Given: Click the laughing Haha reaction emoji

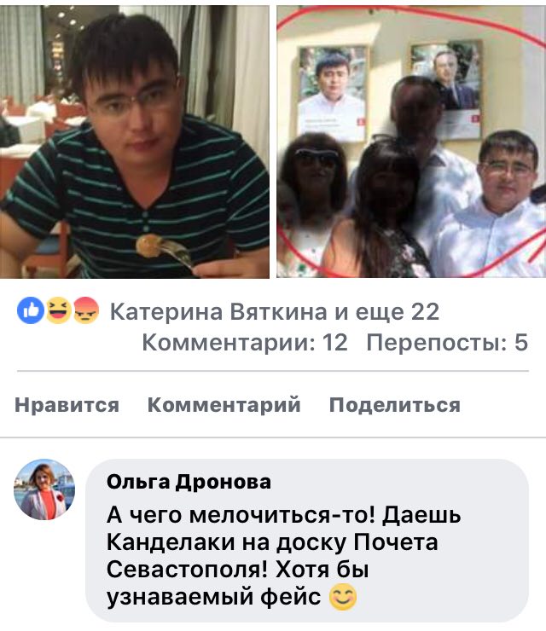Looking at the screenshot, I should (x=58, y=310).
